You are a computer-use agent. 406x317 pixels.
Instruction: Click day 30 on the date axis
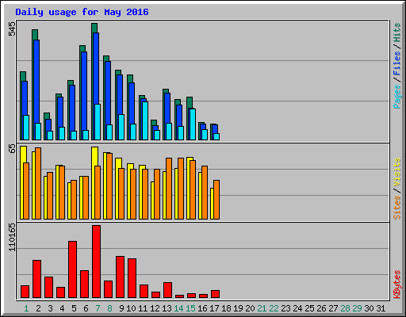[369, 308]
